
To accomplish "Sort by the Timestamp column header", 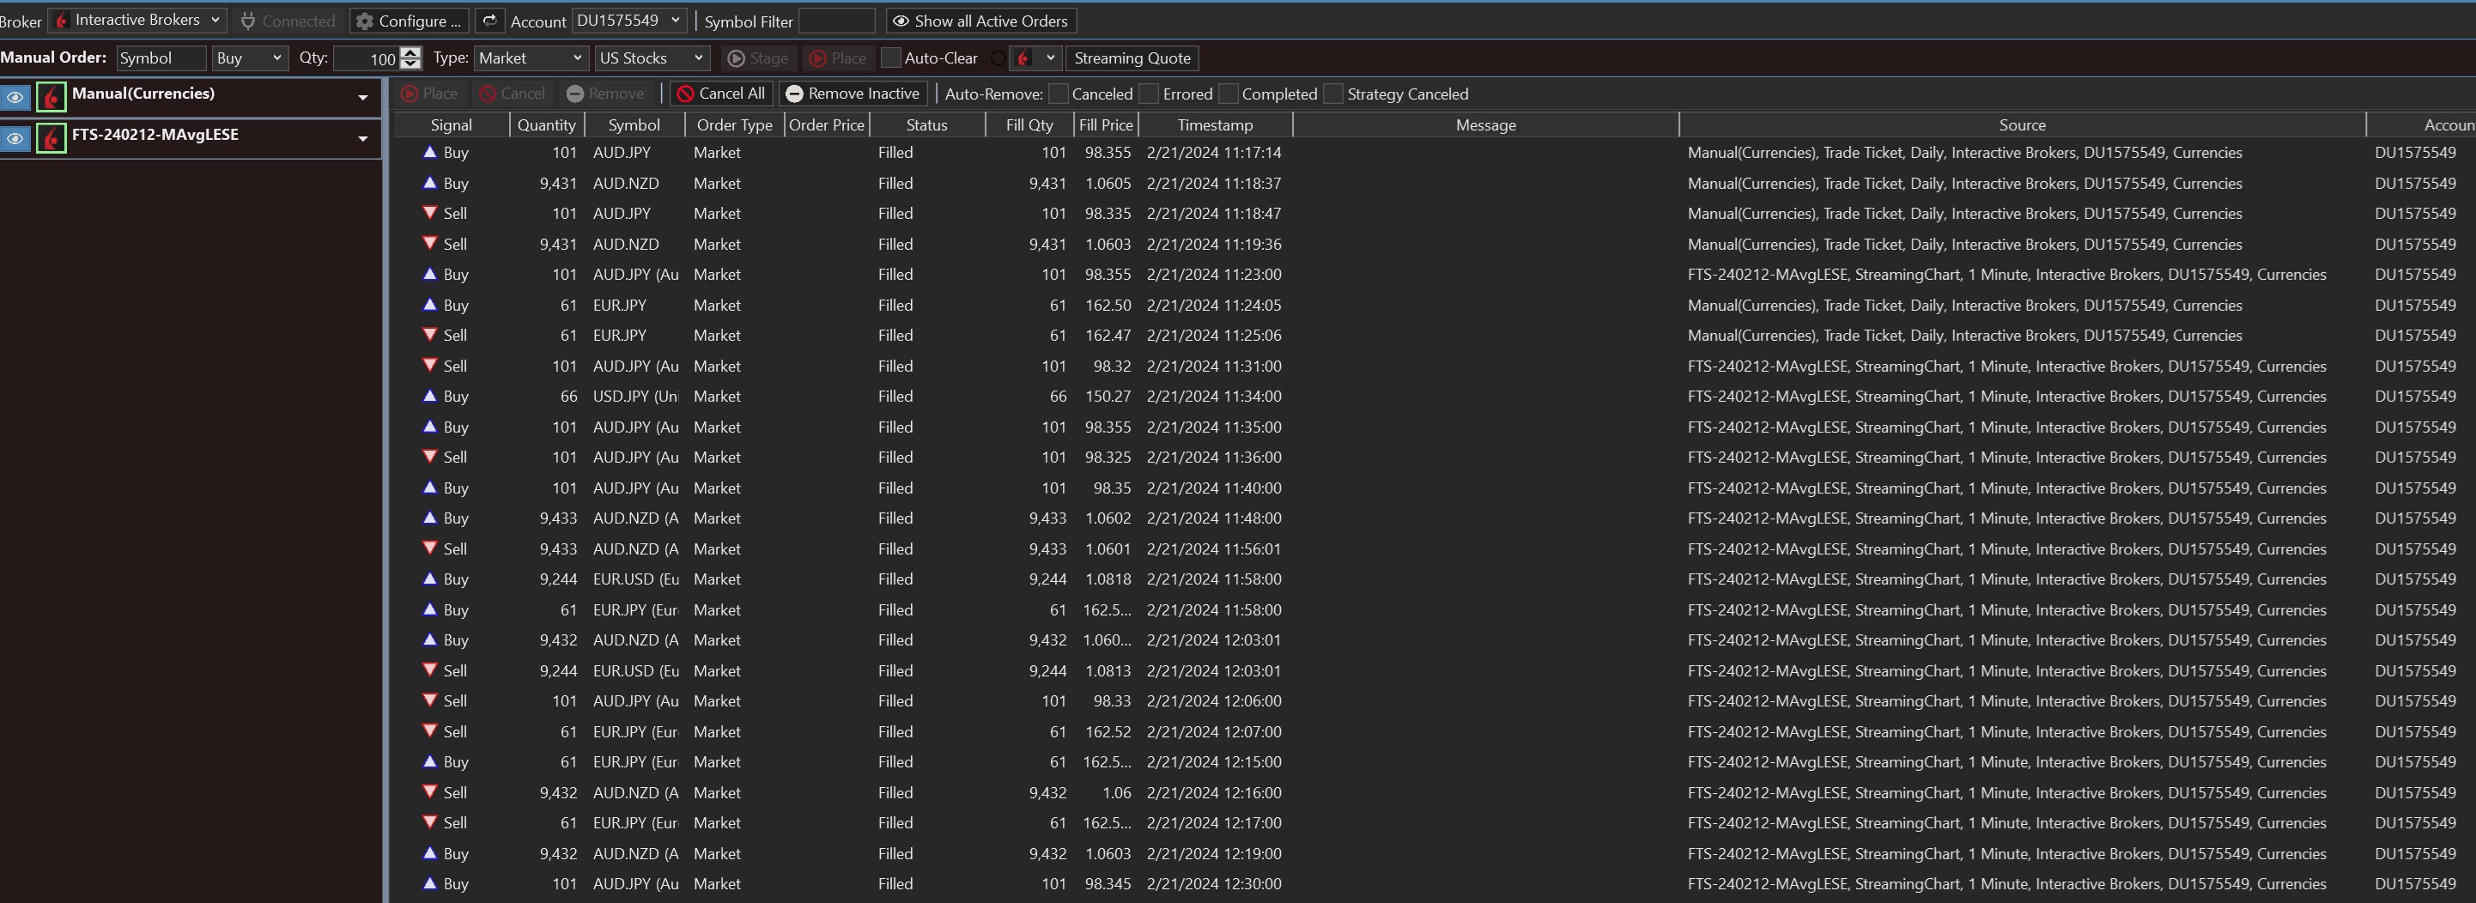I will tap(1215, 124).
